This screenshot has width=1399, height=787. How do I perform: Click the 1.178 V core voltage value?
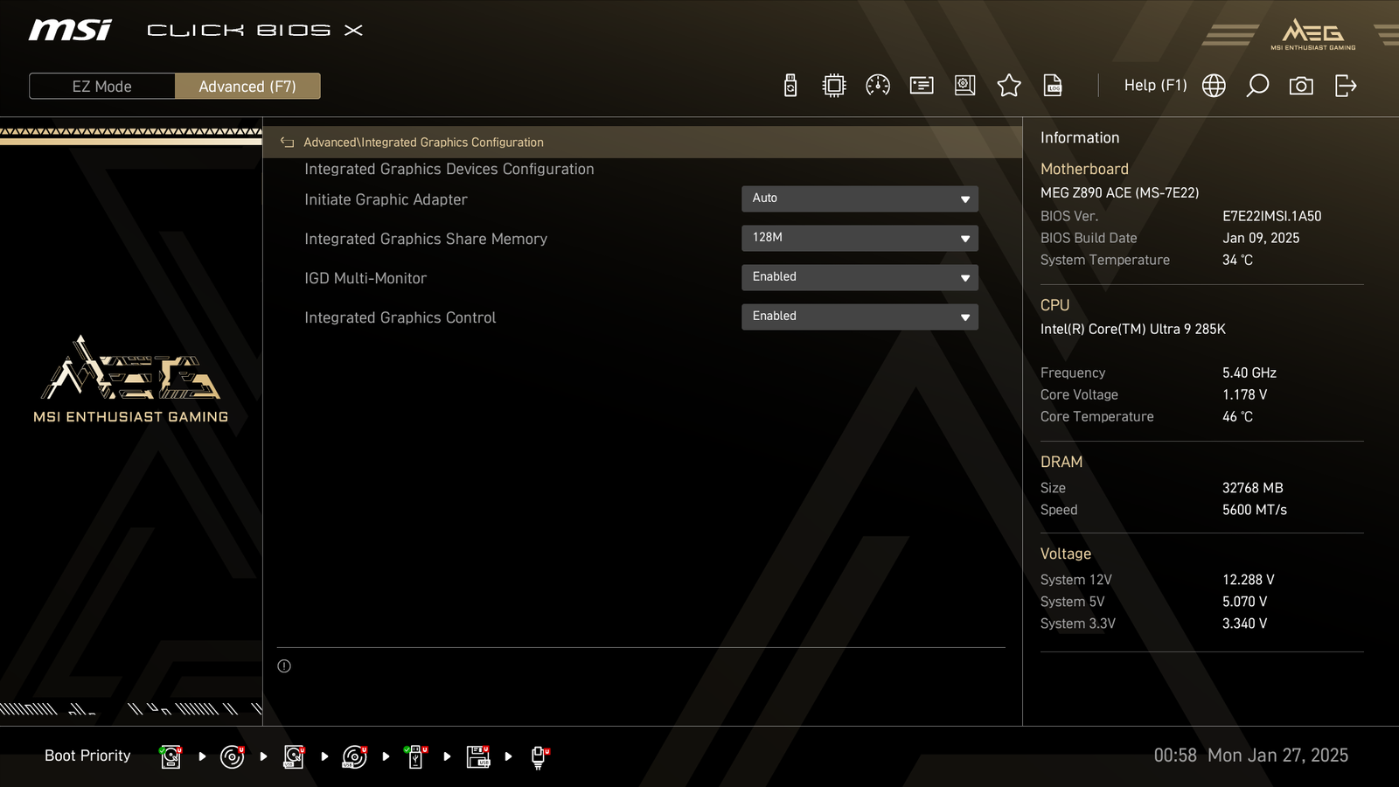1244,394
